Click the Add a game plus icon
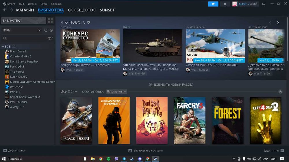 click(x=5, y=150)
